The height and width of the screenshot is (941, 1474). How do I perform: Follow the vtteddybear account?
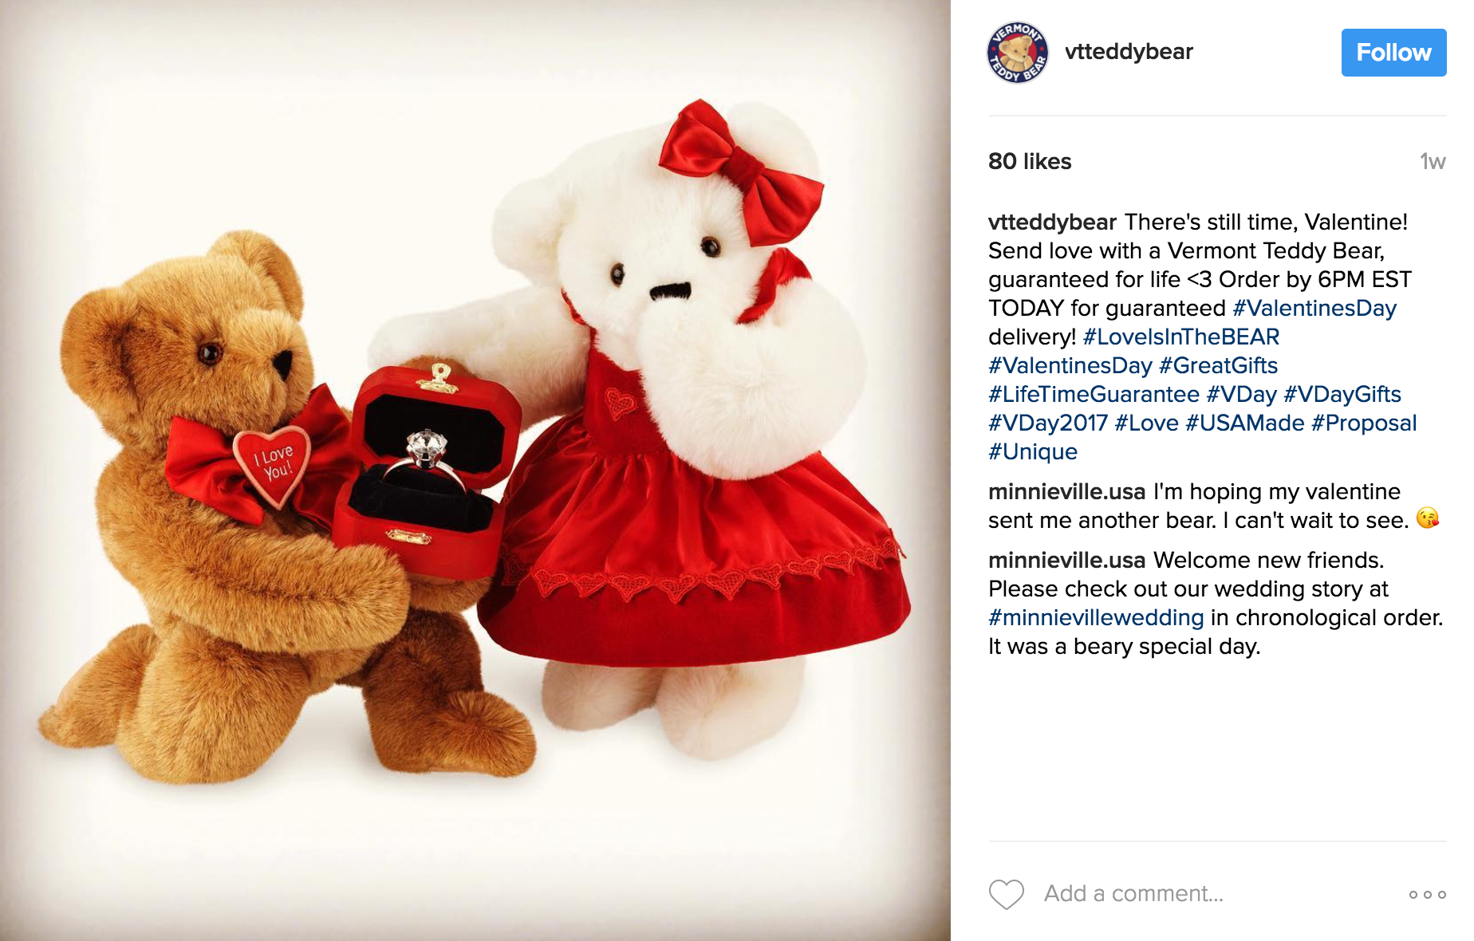point(1393,53)
